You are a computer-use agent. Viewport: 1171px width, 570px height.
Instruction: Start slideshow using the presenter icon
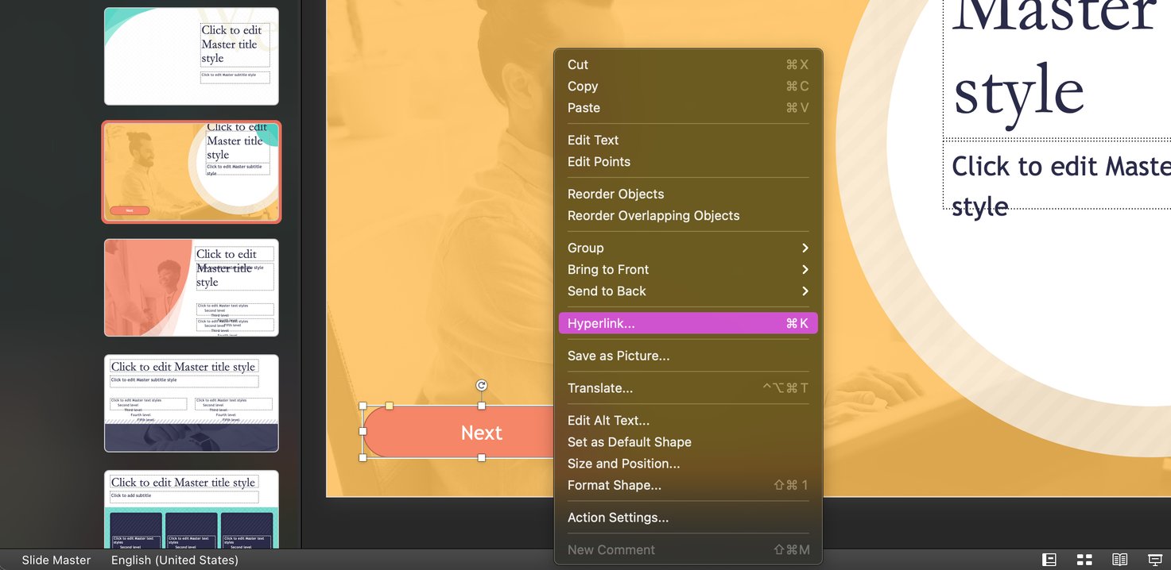coord(1154,559)
